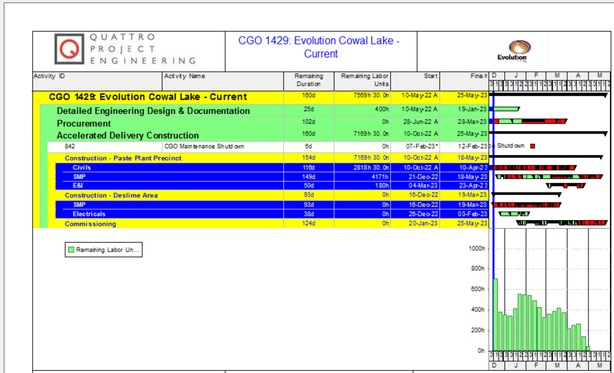Click the tallest green histogram bar
The height and width of the screenshot is (373, 614).
tap(495, 315)
